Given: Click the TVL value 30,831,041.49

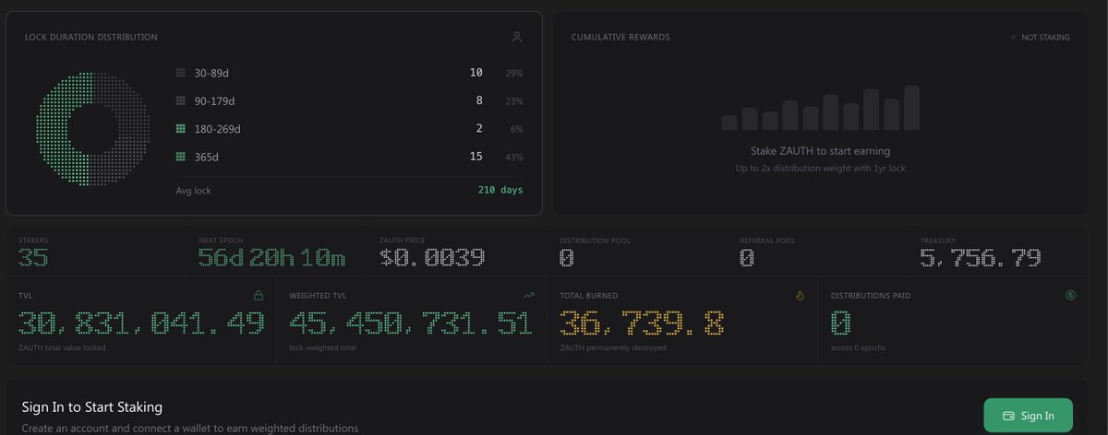Looking at the screenshot, I should tap(141, 323).
